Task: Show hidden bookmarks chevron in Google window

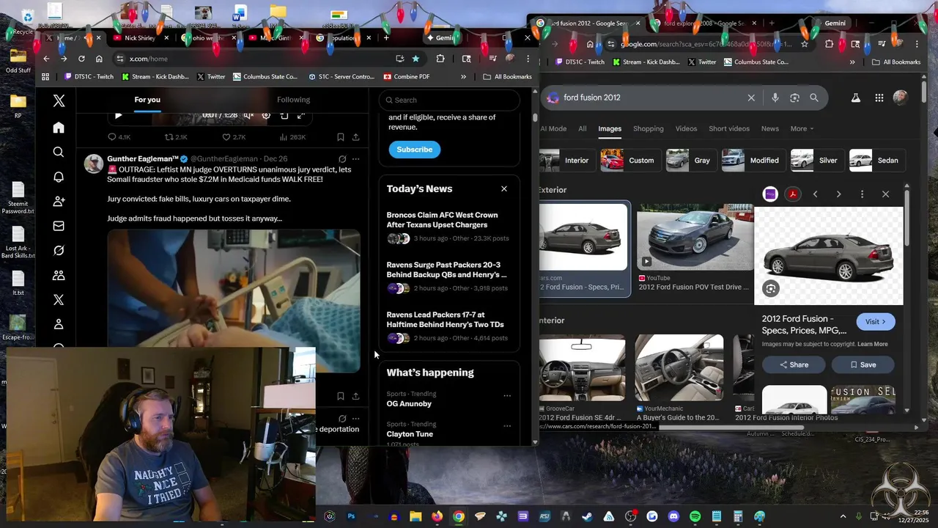Action: coord(852,62)
